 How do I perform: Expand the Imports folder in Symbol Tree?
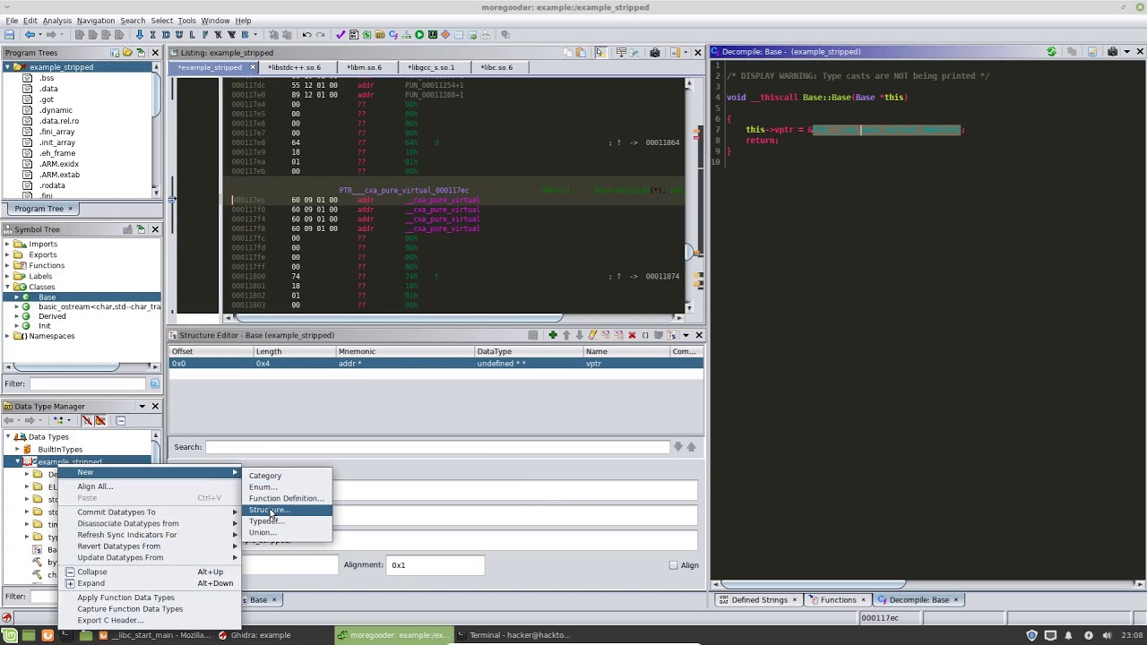tap(8, 244)
